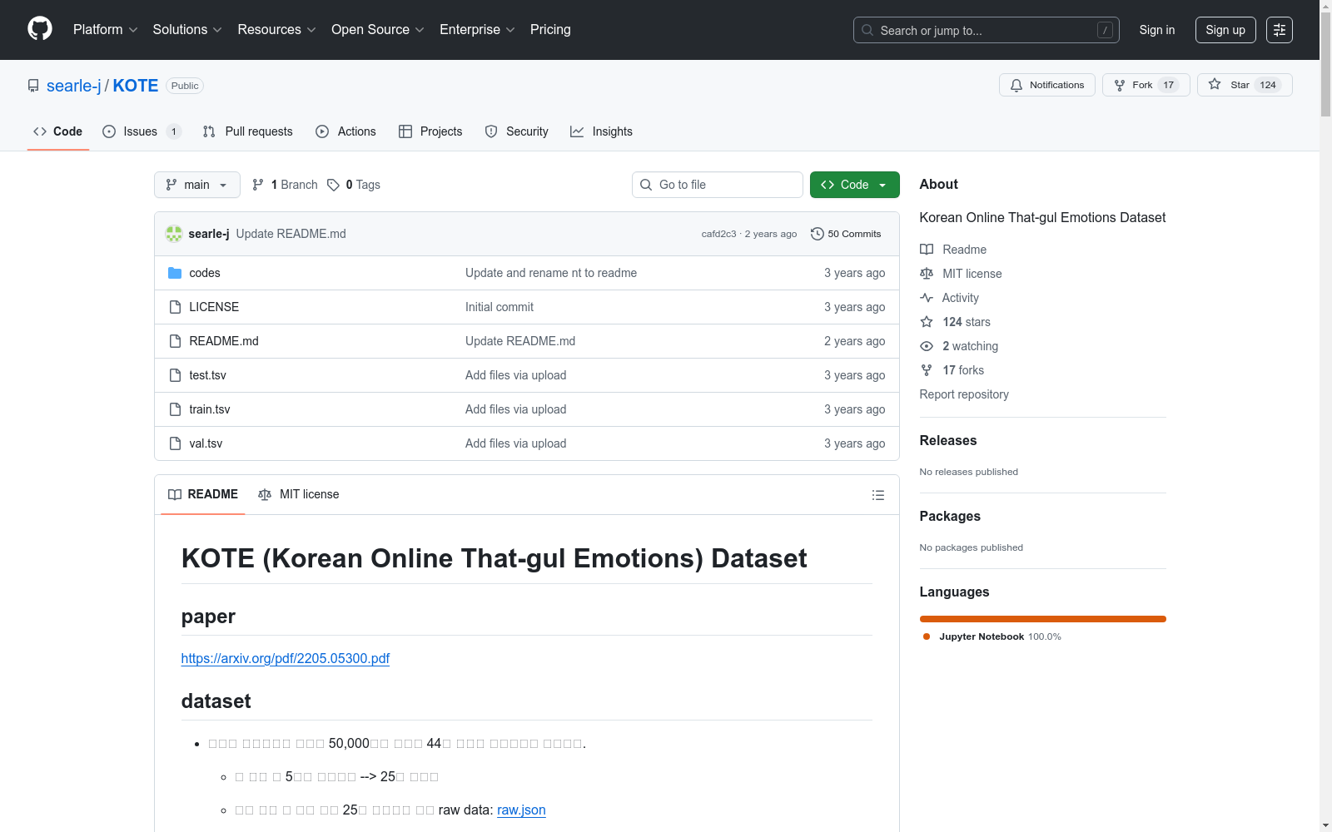Open the searle-j owner profile link
1332x832 pixels.
pos(74,86)
